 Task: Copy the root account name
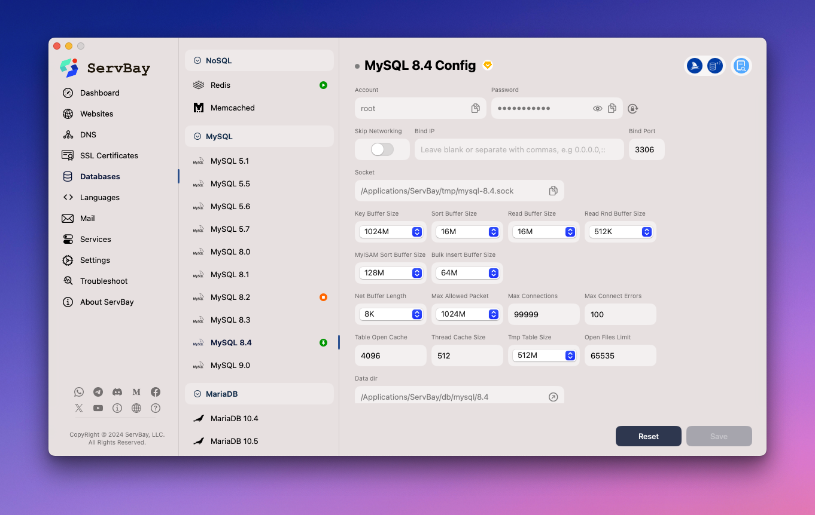point(476,108)
